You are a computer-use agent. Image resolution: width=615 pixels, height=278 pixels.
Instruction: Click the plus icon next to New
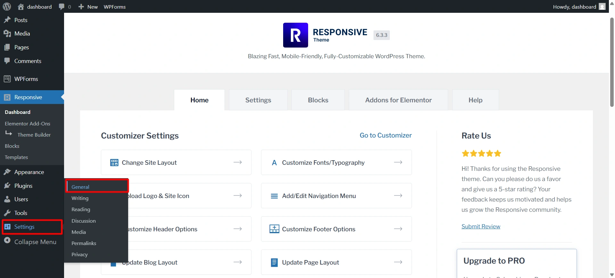click(81, 7)
